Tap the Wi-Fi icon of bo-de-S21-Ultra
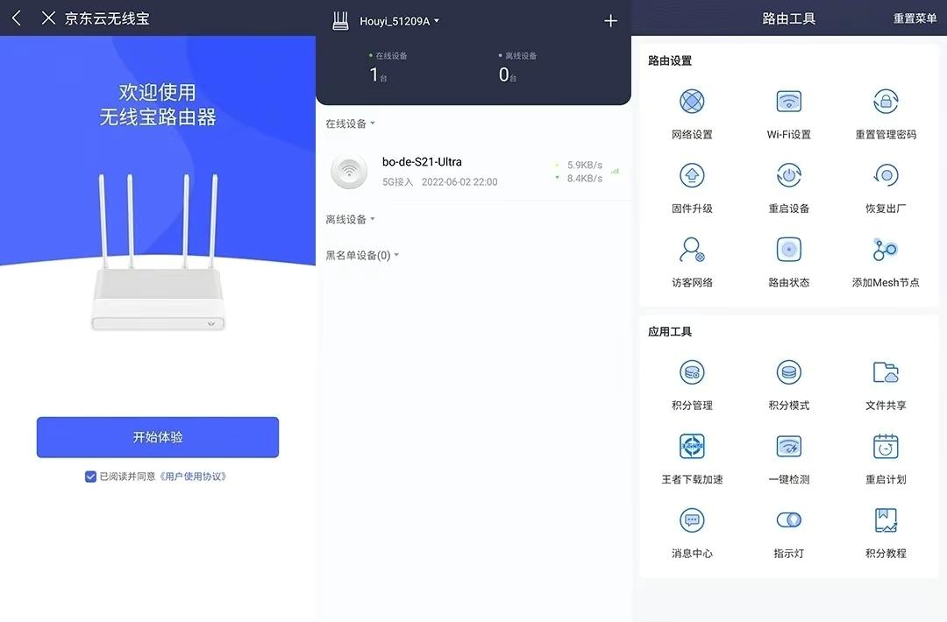This screenshot has width=947, height=622. 349,172
